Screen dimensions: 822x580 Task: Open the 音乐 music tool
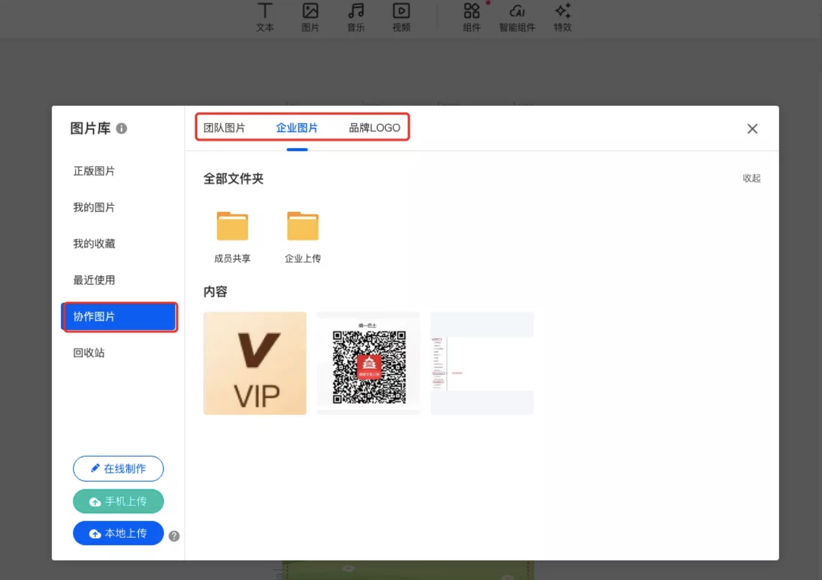coord(355,17)
